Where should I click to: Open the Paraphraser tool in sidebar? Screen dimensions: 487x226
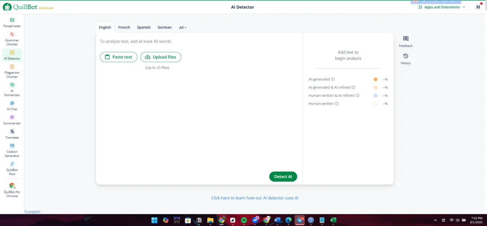(x=12, y=23)
